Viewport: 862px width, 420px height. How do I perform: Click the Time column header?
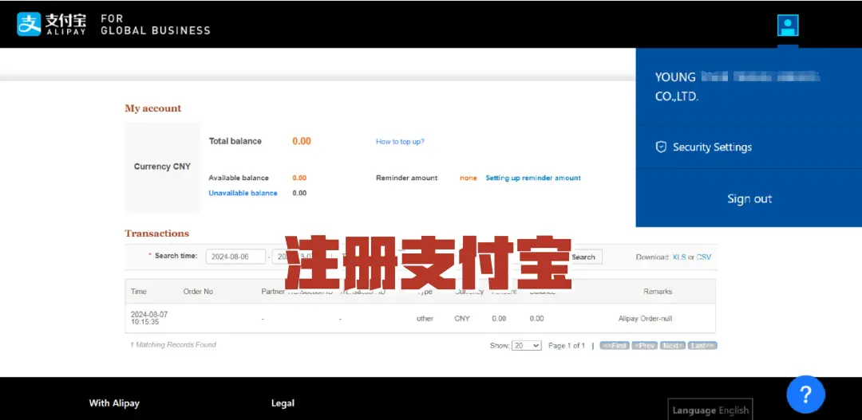point(139,292)
